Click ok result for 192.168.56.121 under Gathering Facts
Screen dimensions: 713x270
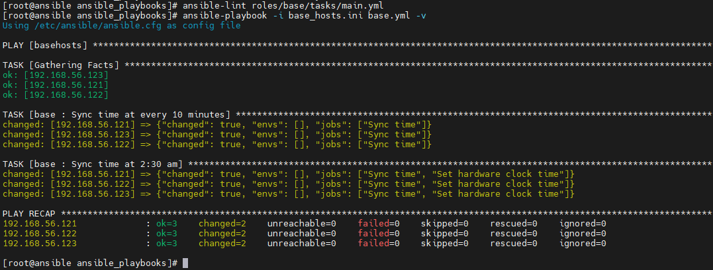click(x=56, y=85)
